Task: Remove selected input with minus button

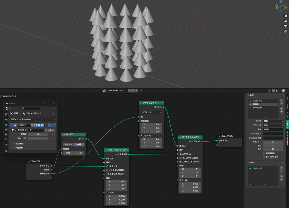Action: pos(282,104)
